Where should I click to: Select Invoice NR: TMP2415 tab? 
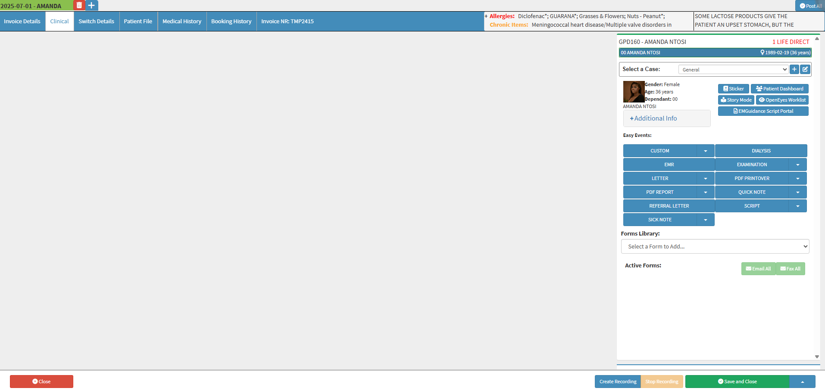point(287,22)
